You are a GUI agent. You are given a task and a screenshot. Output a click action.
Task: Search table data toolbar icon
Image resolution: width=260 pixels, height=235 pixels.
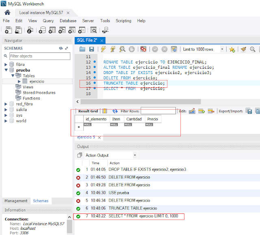pos(93,30)
